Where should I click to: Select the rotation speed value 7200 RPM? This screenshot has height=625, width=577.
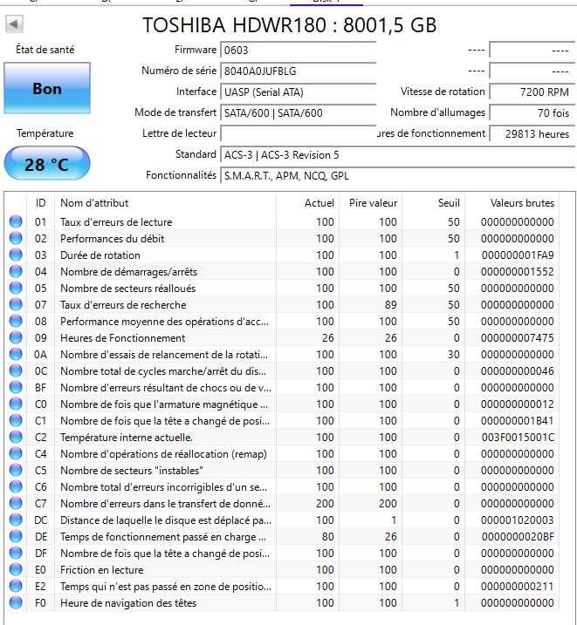(532, 92)
